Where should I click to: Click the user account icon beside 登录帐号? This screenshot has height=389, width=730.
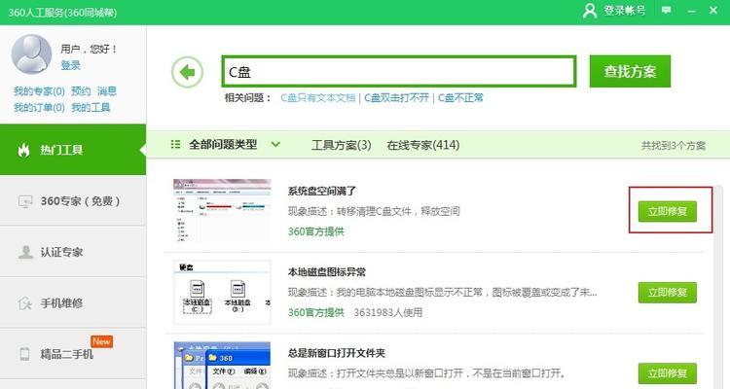click(590, 11)
